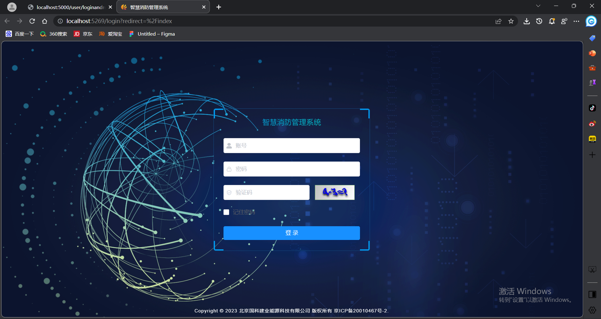
Task: Open the 爱淘宝 bookmark
Action: (110, 34)
